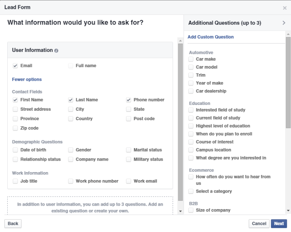Screen dimensions: 291x232
Task: Check the Size of company option
Action: 191,210
